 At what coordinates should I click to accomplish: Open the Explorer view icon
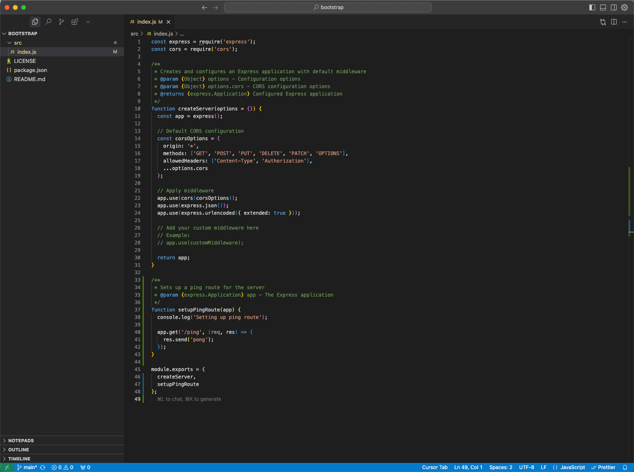pos(35,22)
